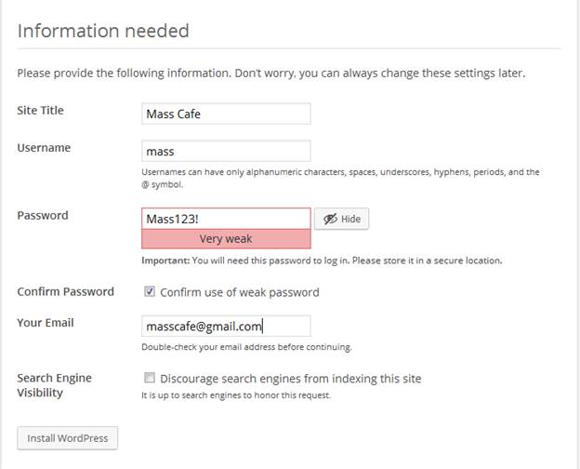Click into the Password field
Image resolution: width=580 pixels, height=469 pixels.
click(x=226, y=219)
